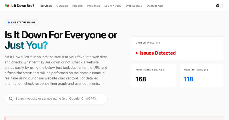Select the Healthy Targets 118 card

coord(202,75)
